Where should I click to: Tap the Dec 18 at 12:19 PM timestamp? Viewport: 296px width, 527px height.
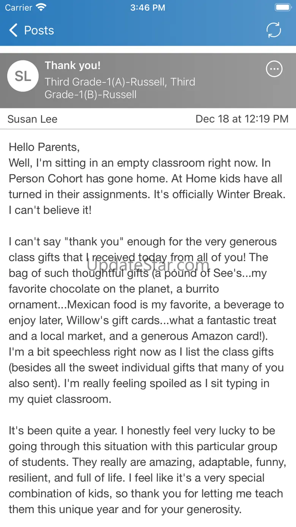pos(242,119)
